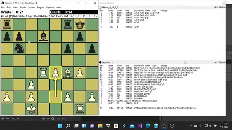Select the black pawn on h6
Screen dimensions: 232x130
[92, 48]
